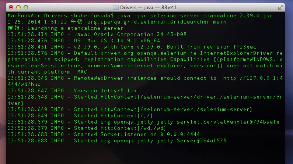Click the 'iver]' continuation line
The height and width of the screenshot is (164, 293).
[x=15, y=103]
